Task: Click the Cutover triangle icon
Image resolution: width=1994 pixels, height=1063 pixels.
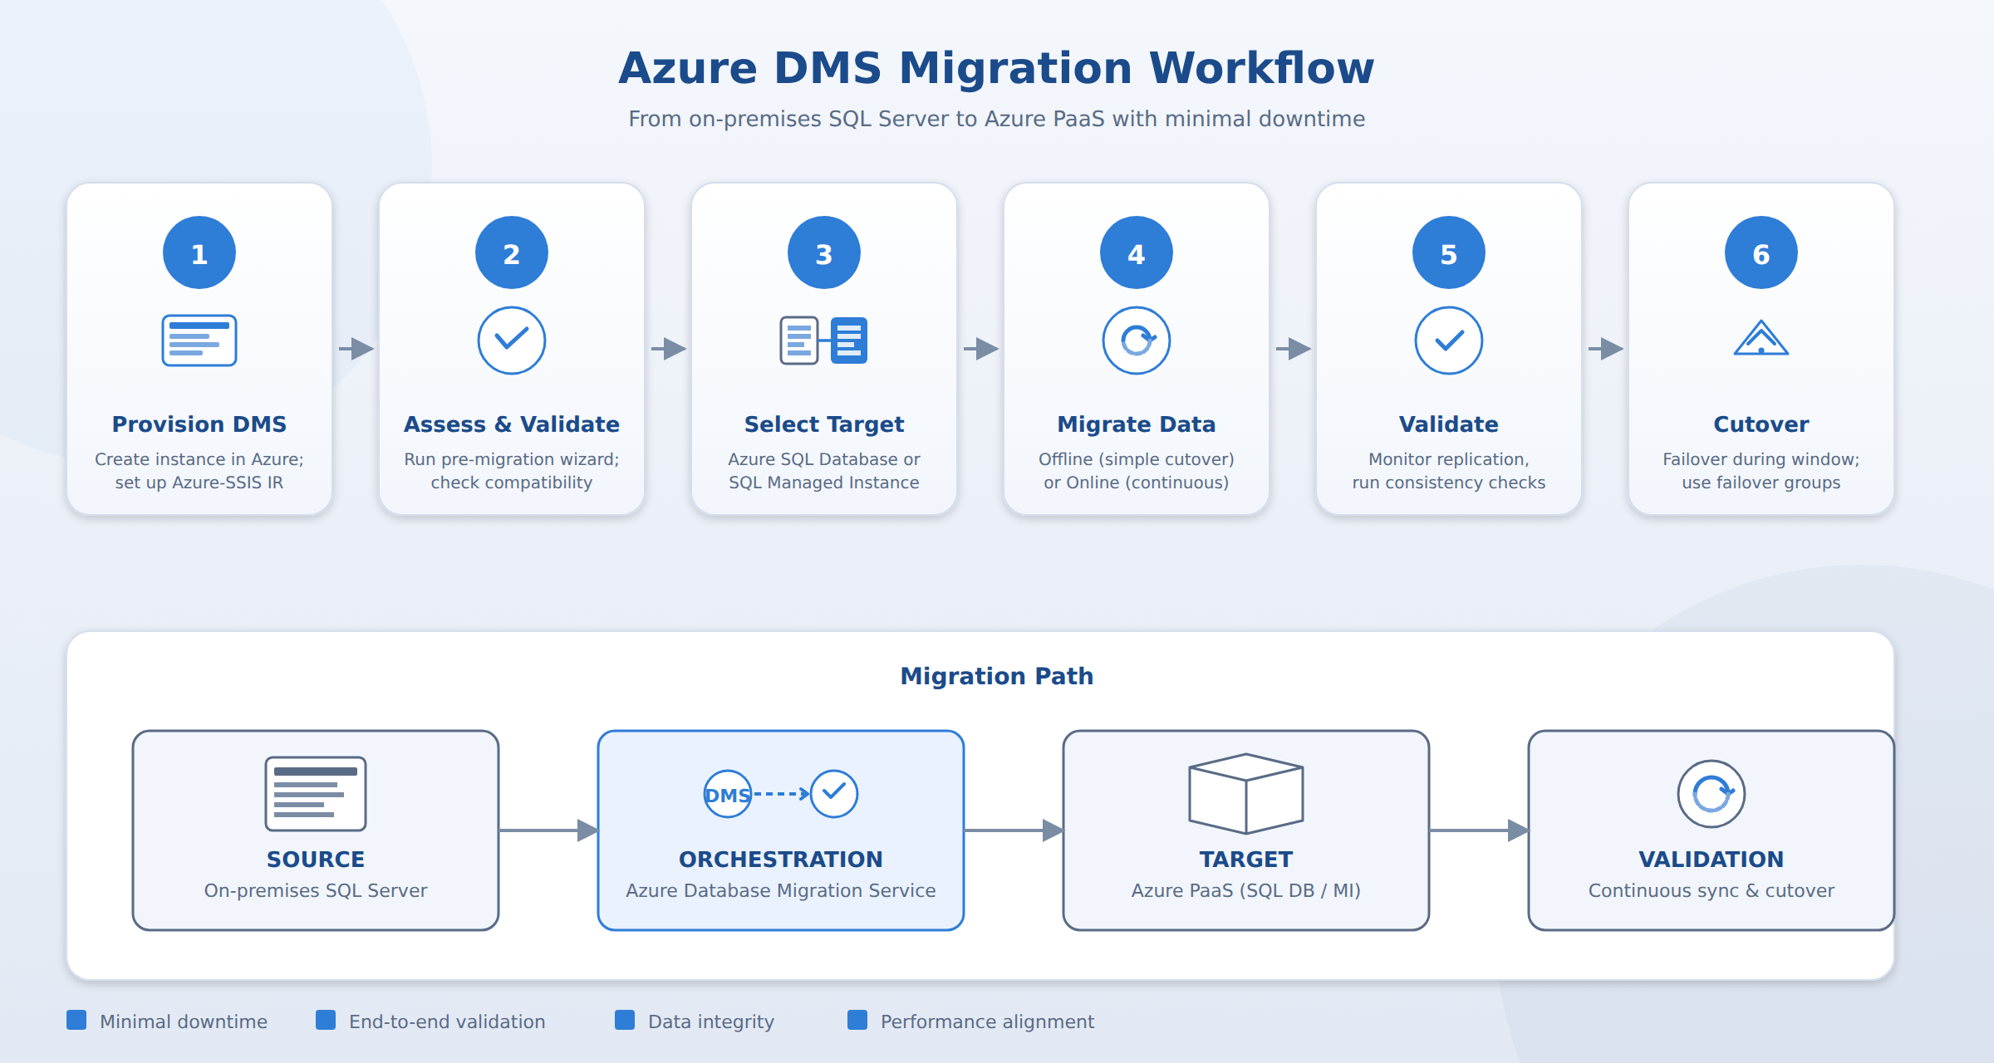Action: [x=1761, y=338]
